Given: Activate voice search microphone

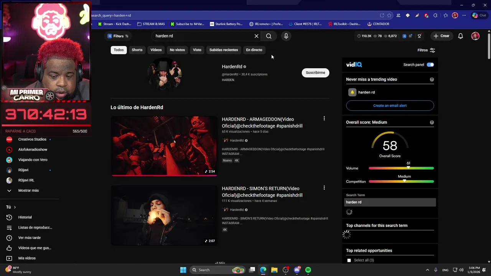Looking at the screenshot, I should (x=286, y=36).
